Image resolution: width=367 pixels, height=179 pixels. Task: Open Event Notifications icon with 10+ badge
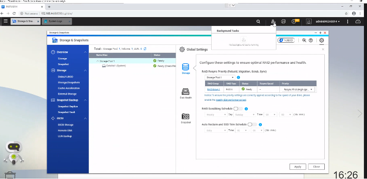[x=294, y=22]
